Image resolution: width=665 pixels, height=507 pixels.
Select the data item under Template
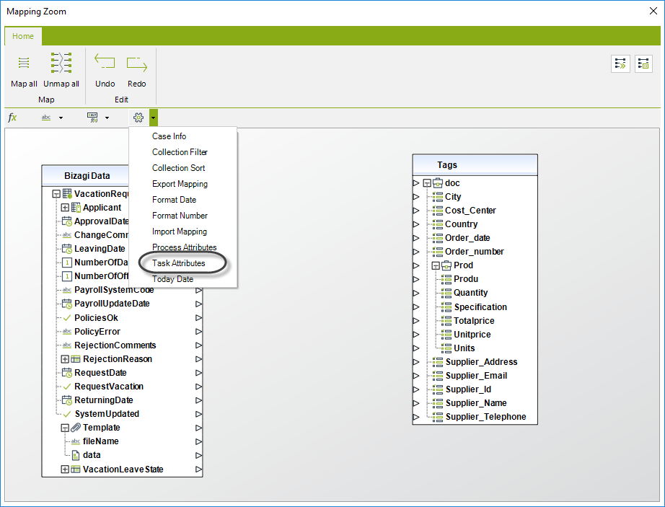[x=92, y=455]
